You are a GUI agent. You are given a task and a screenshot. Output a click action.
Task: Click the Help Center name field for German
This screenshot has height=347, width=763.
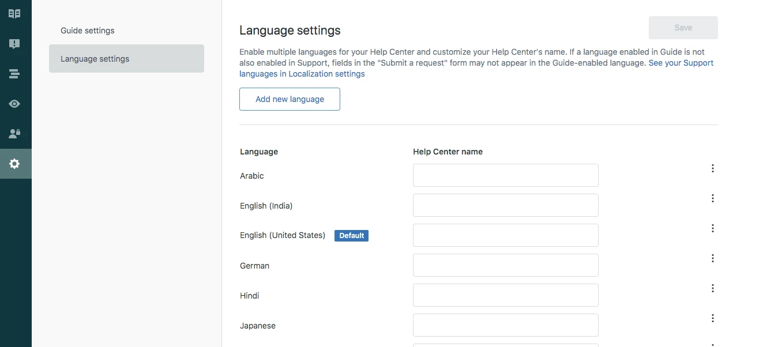coord(505,265)
